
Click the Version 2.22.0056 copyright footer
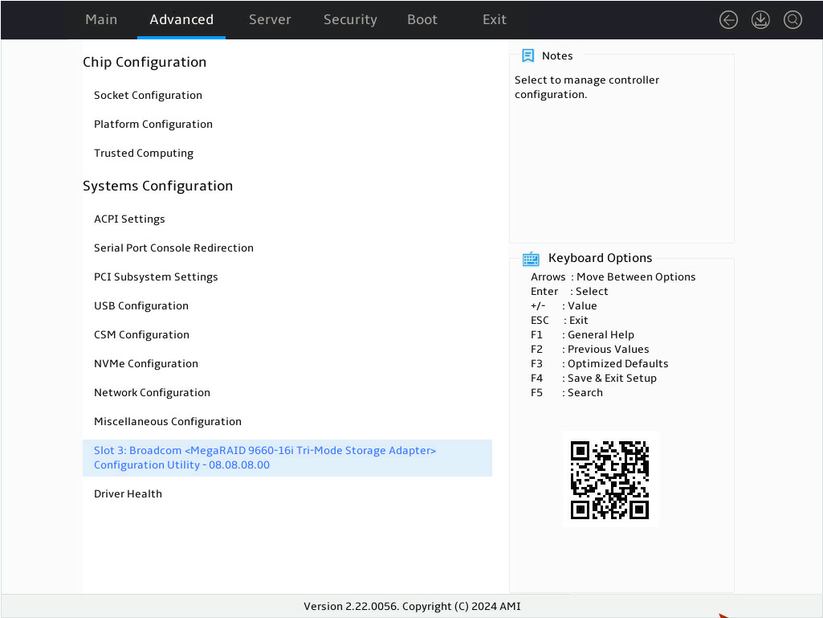tap(412, 606)
